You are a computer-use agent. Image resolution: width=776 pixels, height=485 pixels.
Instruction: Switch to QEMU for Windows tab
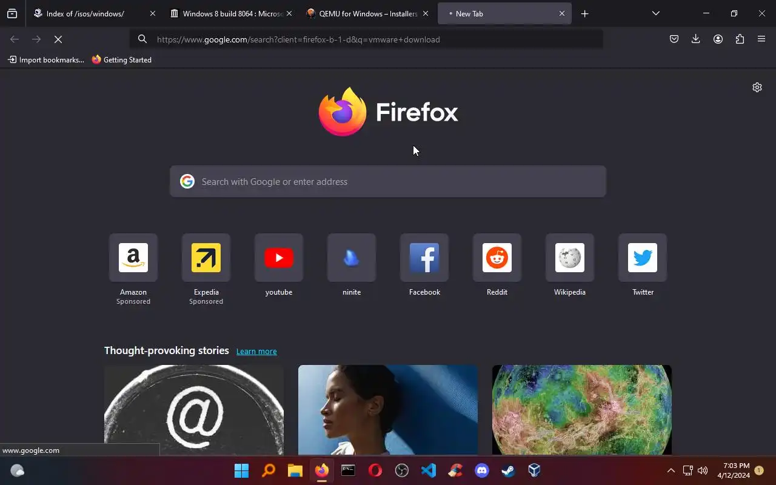367,13
